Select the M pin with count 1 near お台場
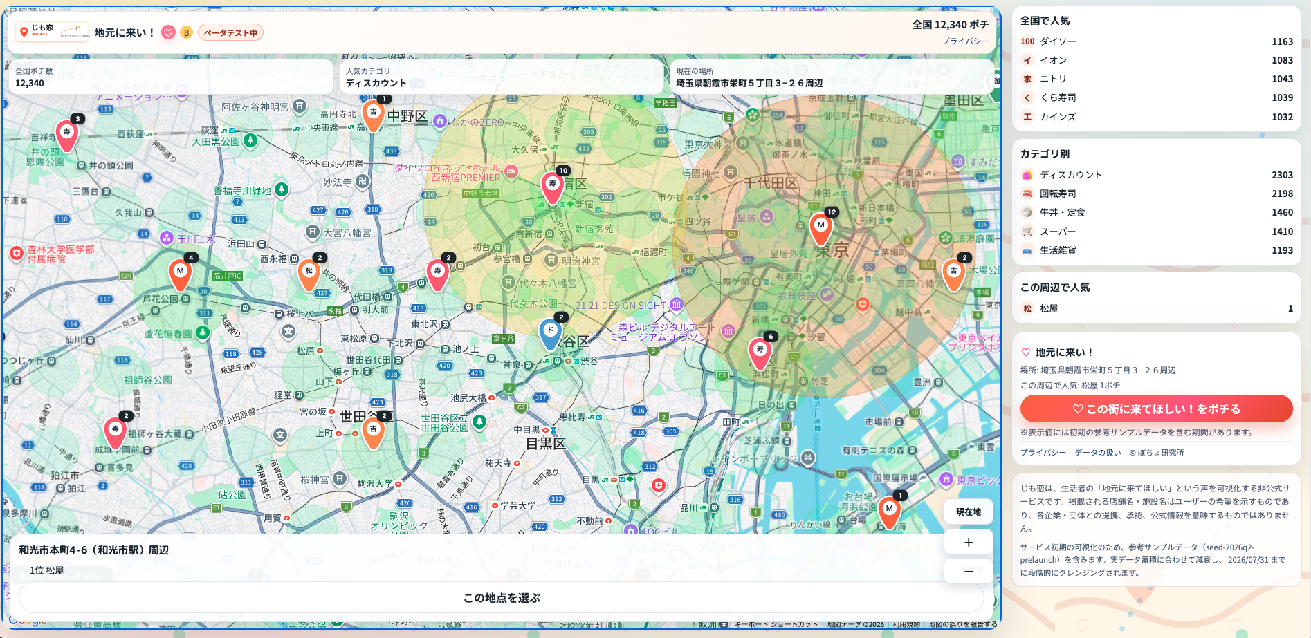The height and width of the screenshot is (638, 1311). pos(890,512)
